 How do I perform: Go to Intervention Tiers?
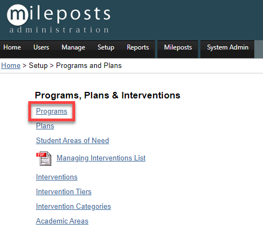coord(64,191)
